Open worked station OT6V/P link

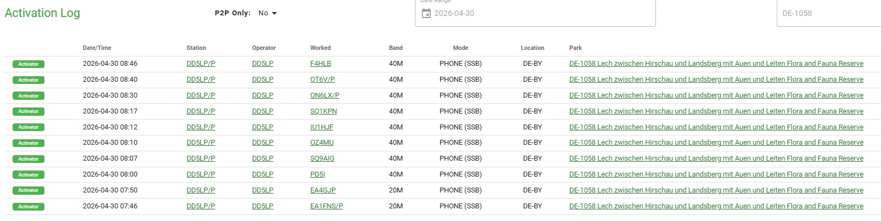click(x=322, y=80)
